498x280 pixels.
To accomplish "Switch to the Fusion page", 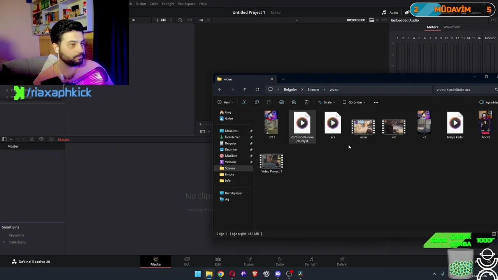I will point(249,261).
